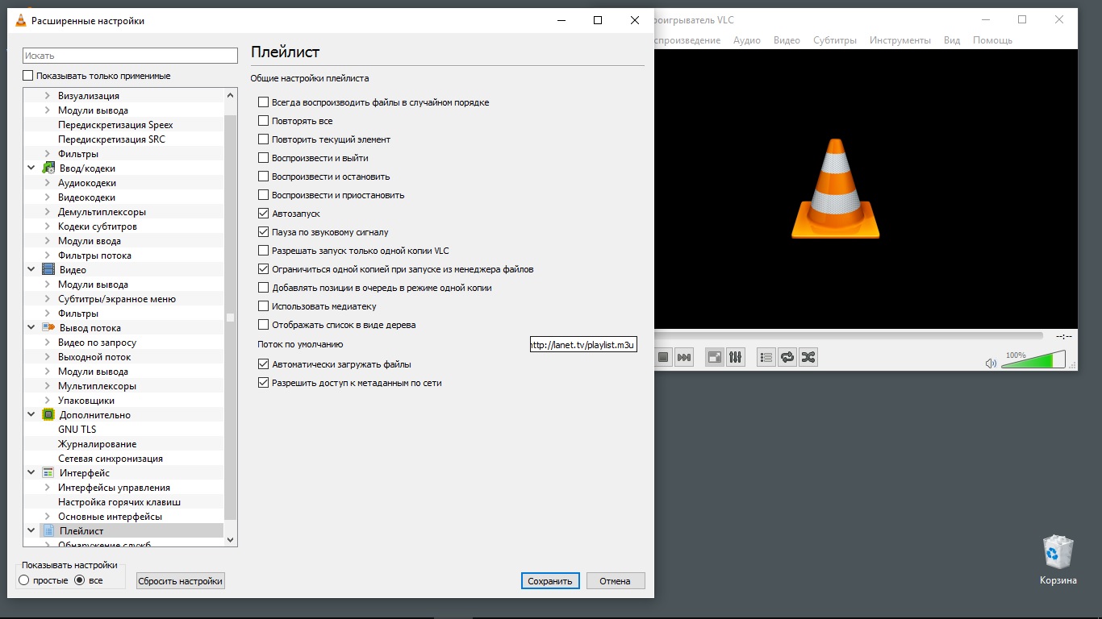Click the next track button

(x=684, y=357)
